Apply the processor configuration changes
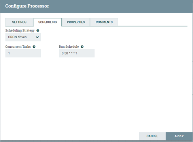Screen dimensions: 193x142 [179, 136]
